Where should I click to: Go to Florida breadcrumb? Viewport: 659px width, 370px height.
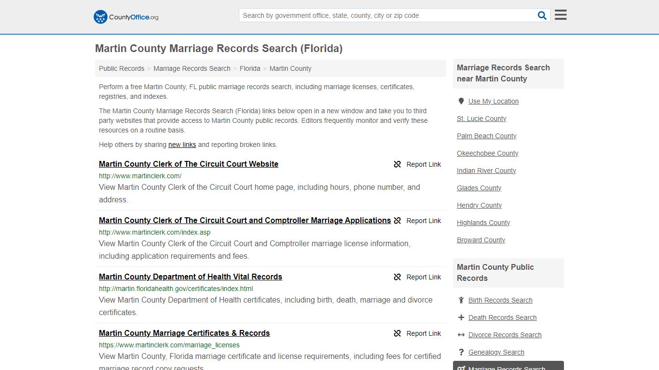pyautogui.click(x=250, y=68)
